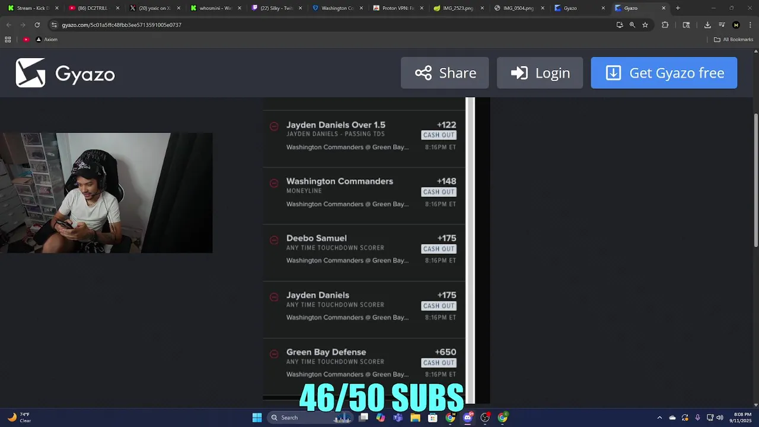
Task: Show hidden system tray icons
Action: click(x=659, y=418)
